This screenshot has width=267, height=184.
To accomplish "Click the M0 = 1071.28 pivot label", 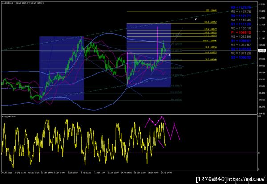I will click(241, 53).
